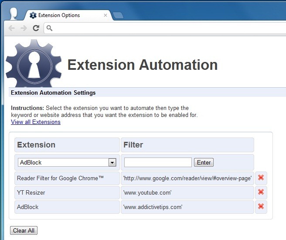Click the browser back arrow
The height and width of the screenshot is (240, 286).
click(12, 28)
